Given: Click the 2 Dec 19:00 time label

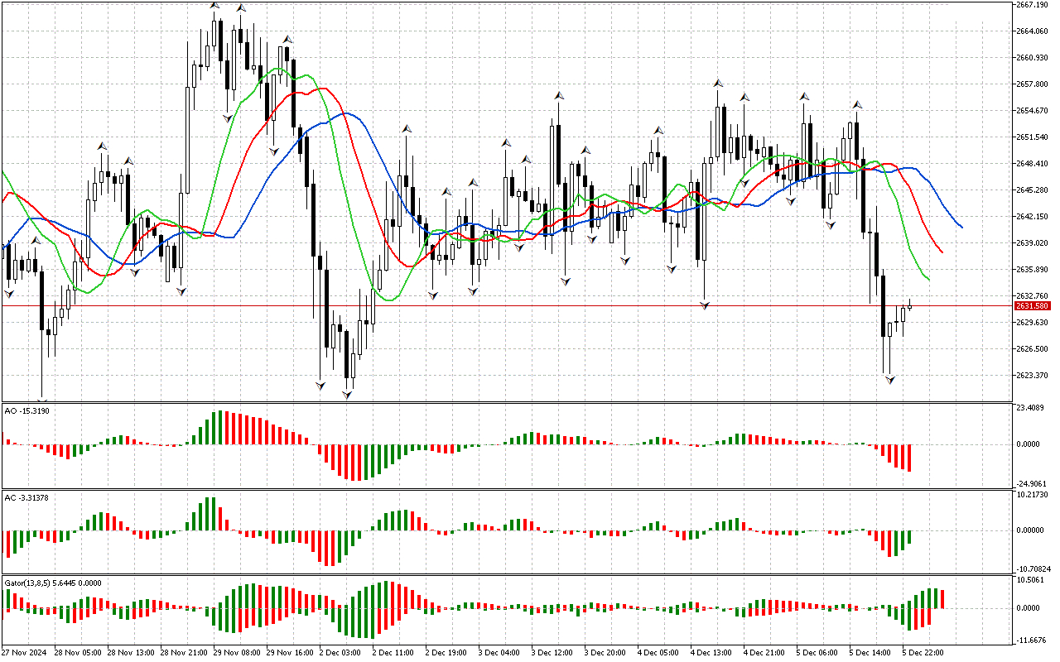Looking at the screenshot, I should pos(446,653).
